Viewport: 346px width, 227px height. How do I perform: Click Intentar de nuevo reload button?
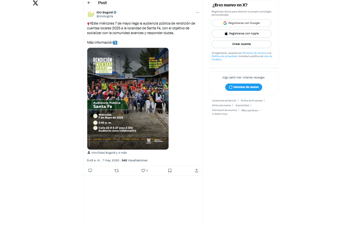pos(244,87)
